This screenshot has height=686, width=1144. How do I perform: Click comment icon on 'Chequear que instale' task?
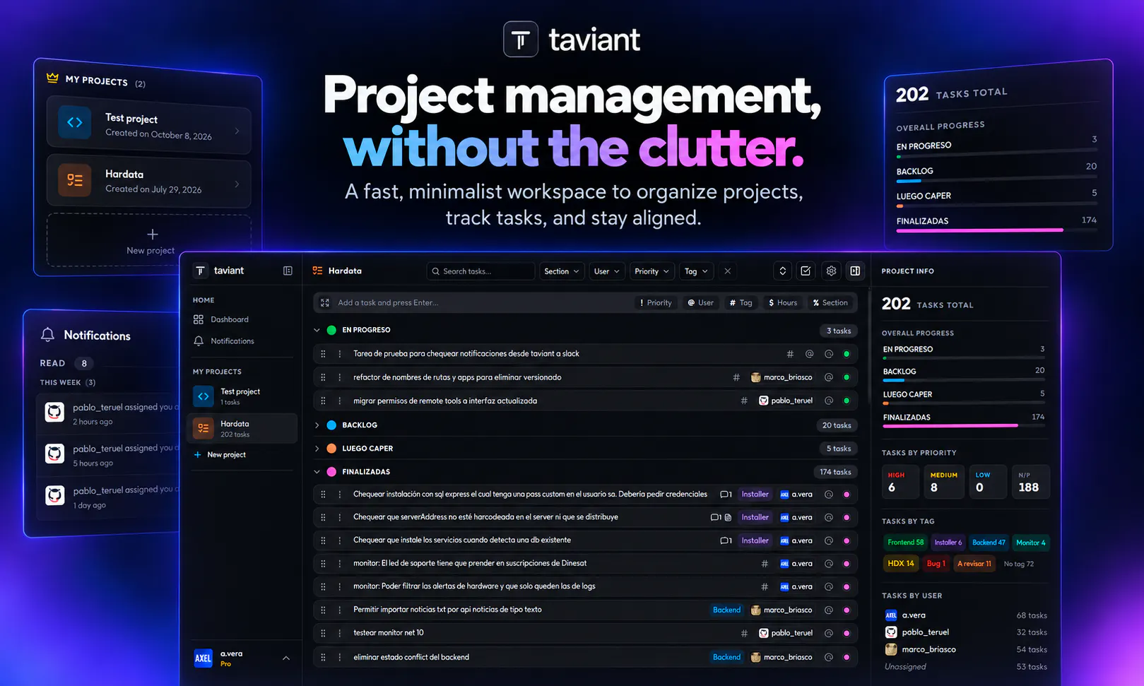[x=726, y=540]
